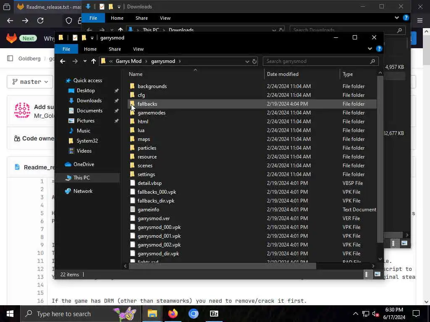Screen dimensions: 430x322
Task: Open 7-Zip from the taskbar
Action: pos(214,314)
